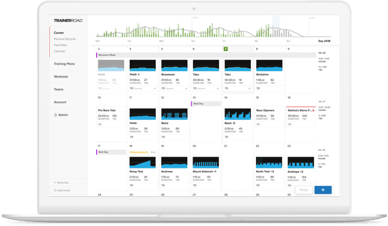Jump to Today using the Today button
This screenshot has width=388, height=226.
[x=304, y=190]
